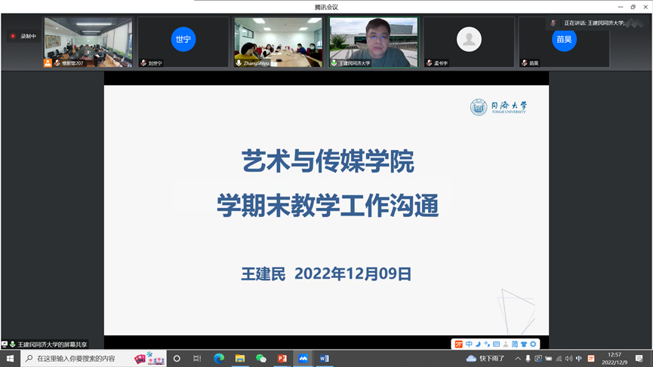
Task: Open File Explorer from the taskbar
Action: pyautogui.click(x=240, y=359)
